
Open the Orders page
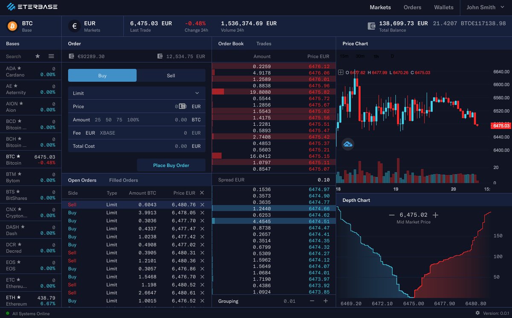click(413, 7)
